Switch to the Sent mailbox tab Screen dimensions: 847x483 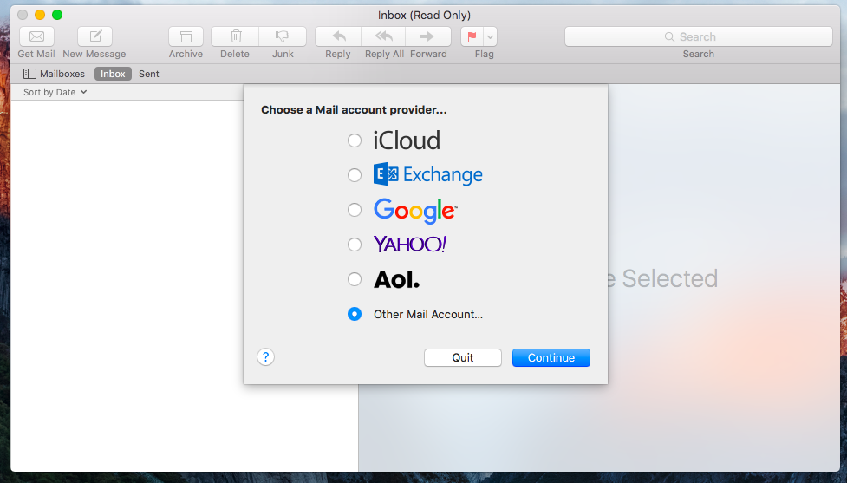tap(149, 74)
